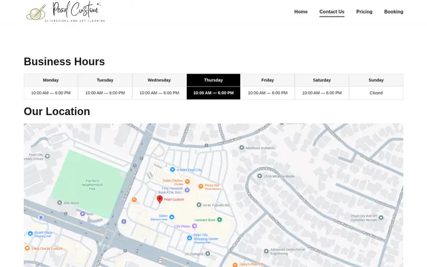Select Contact Us in navigation
This screenshot has width=427, height=267.
[x=332, y=12]
